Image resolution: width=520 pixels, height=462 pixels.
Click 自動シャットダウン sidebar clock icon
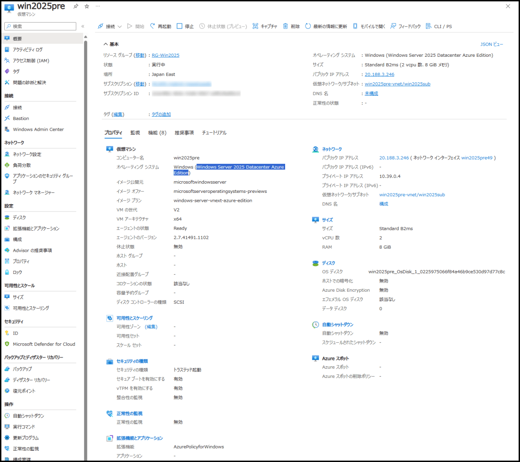[x=7, y=416]
